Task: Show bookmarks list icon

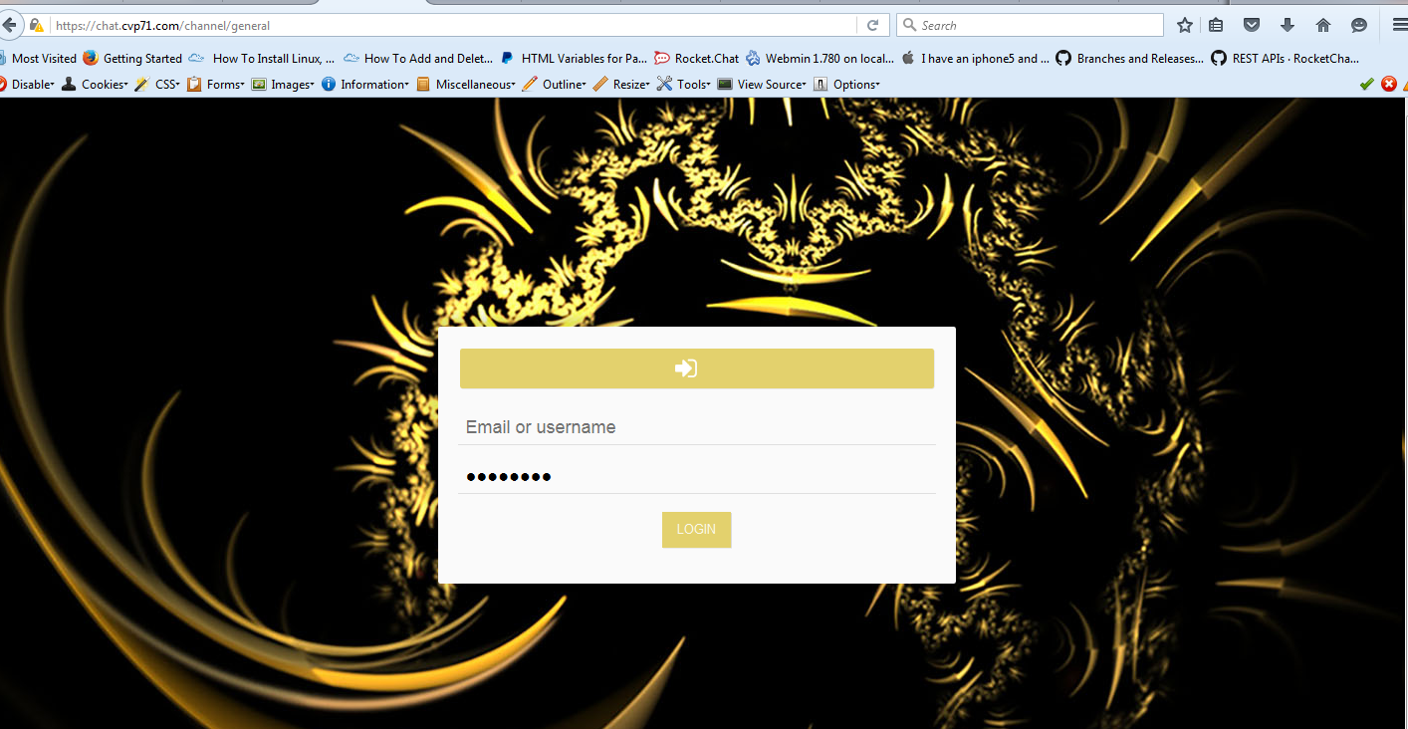Action: pos(1216,25)
